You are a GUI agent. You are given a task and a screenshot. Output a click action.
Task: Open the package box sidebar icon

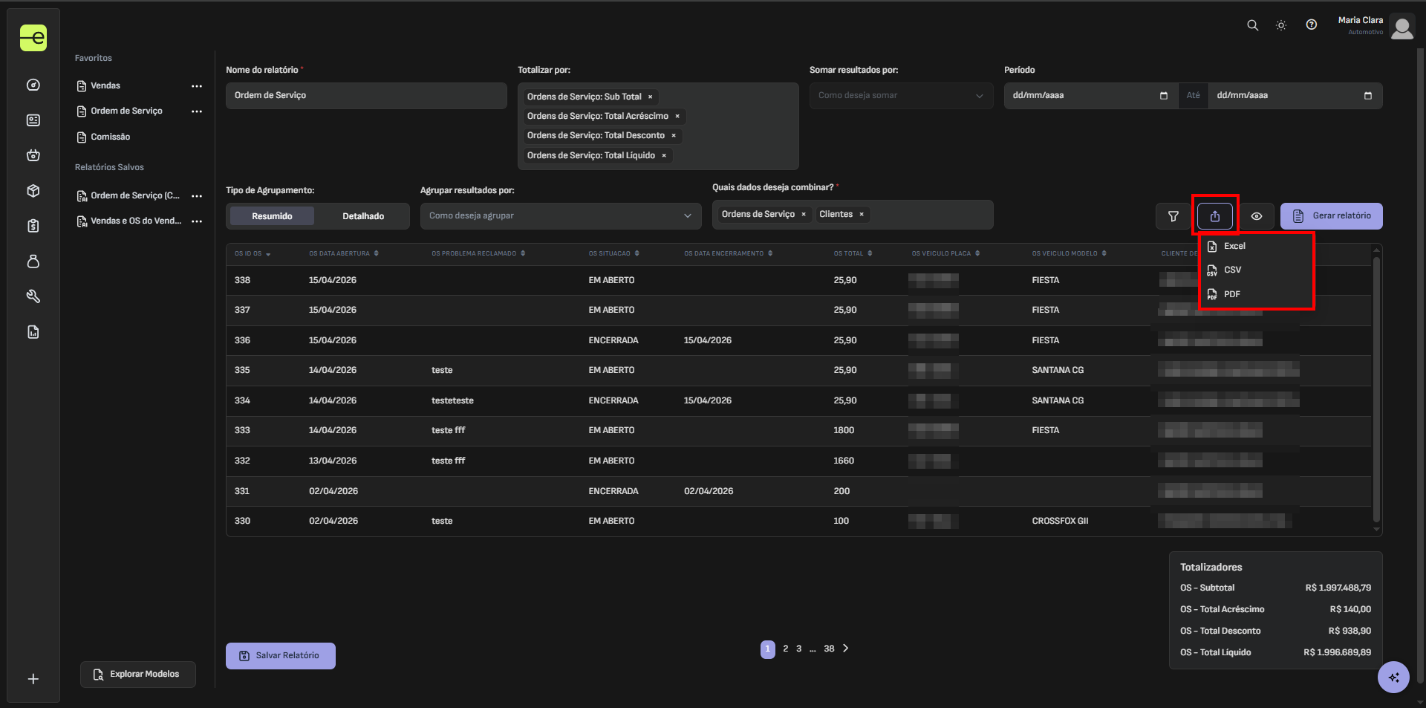click(33, 191)
